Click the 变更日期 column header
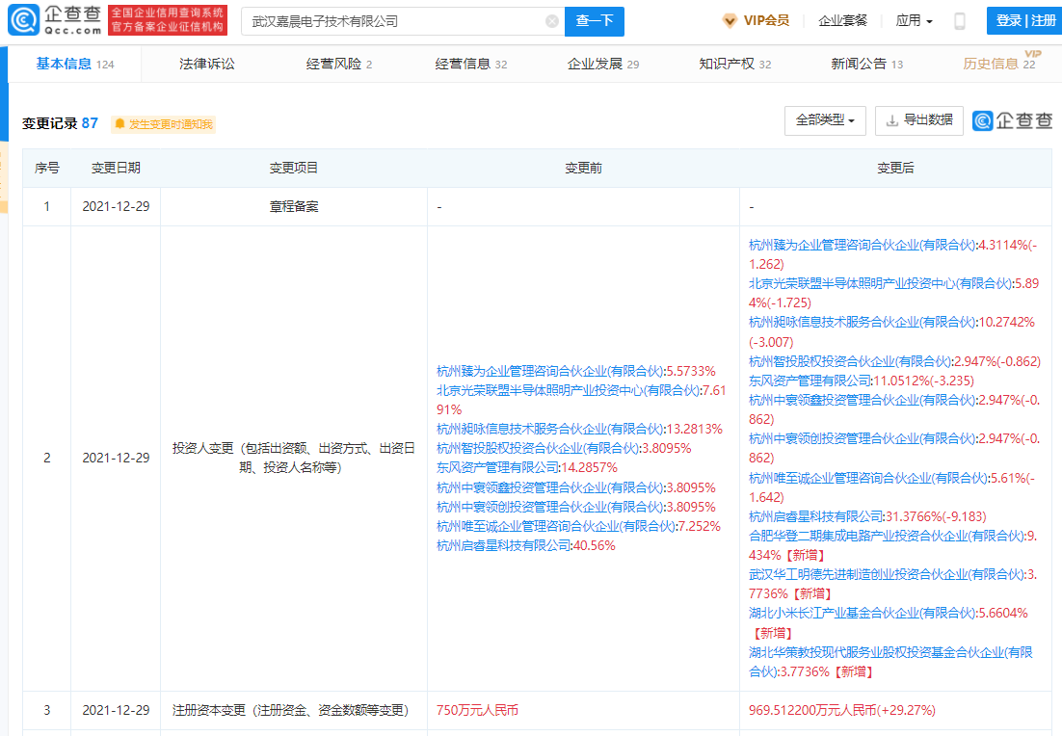 116,168
